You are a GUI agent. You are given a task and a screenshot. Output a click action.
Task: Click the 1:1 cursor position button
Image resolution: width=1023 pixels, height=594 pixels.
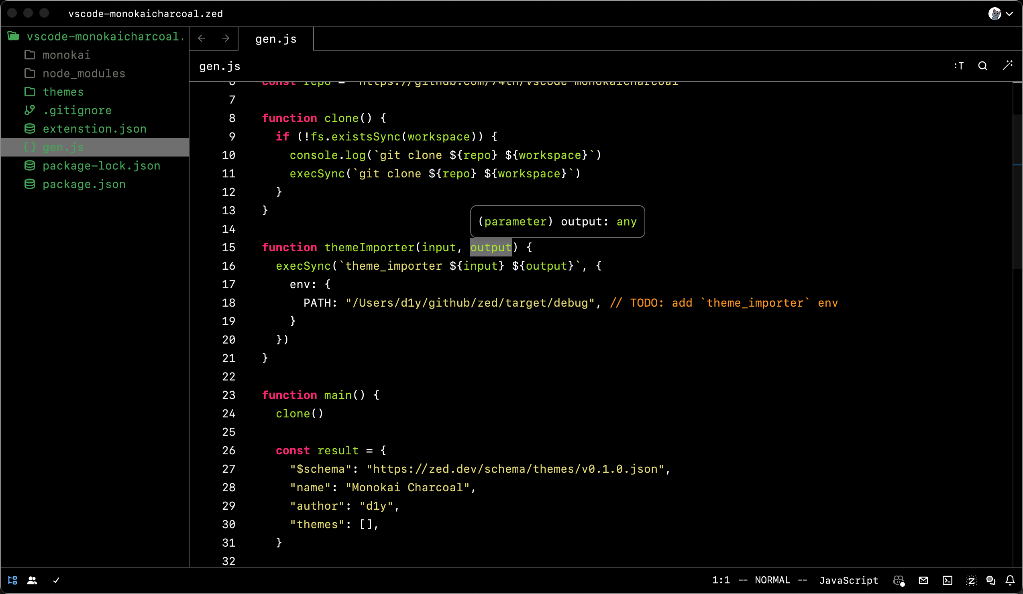pyautogui.click(x=721, y=580)
